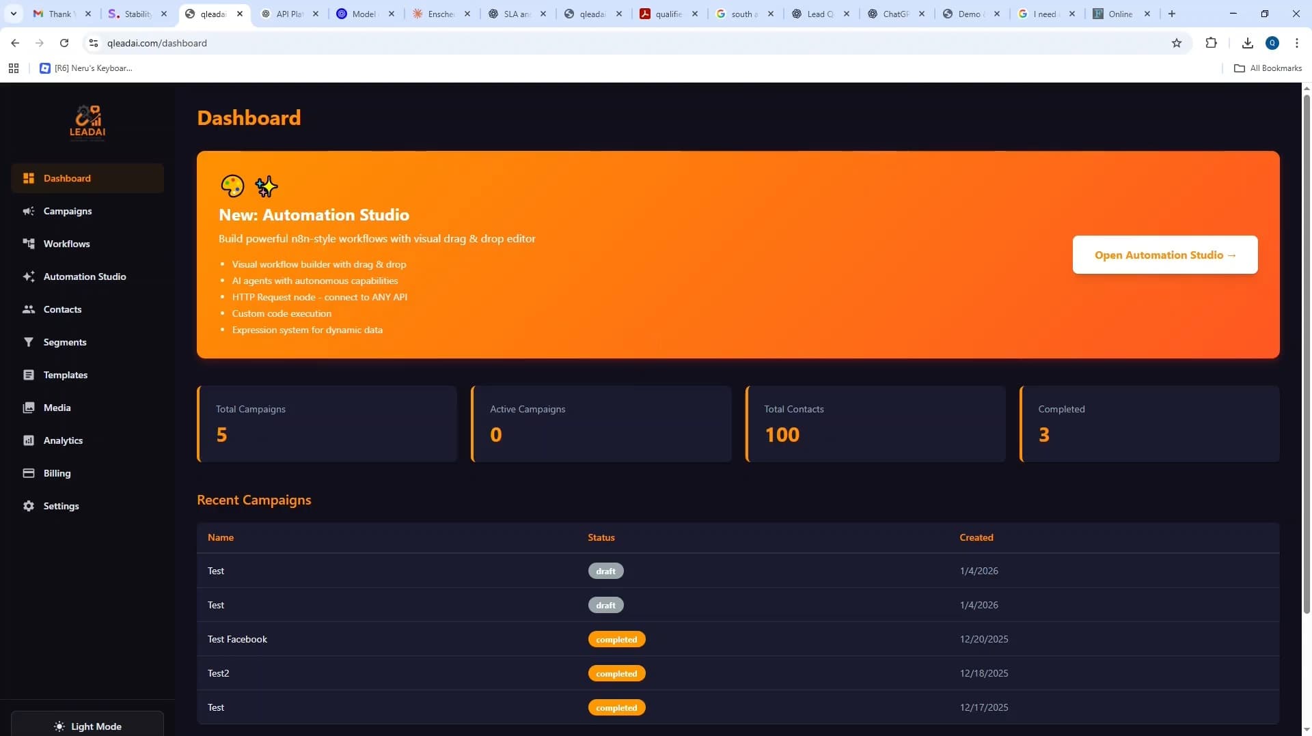Open the Test Facebook campaign row
The height and width of the screenshot is (736, 1312).
coord(237,639)
